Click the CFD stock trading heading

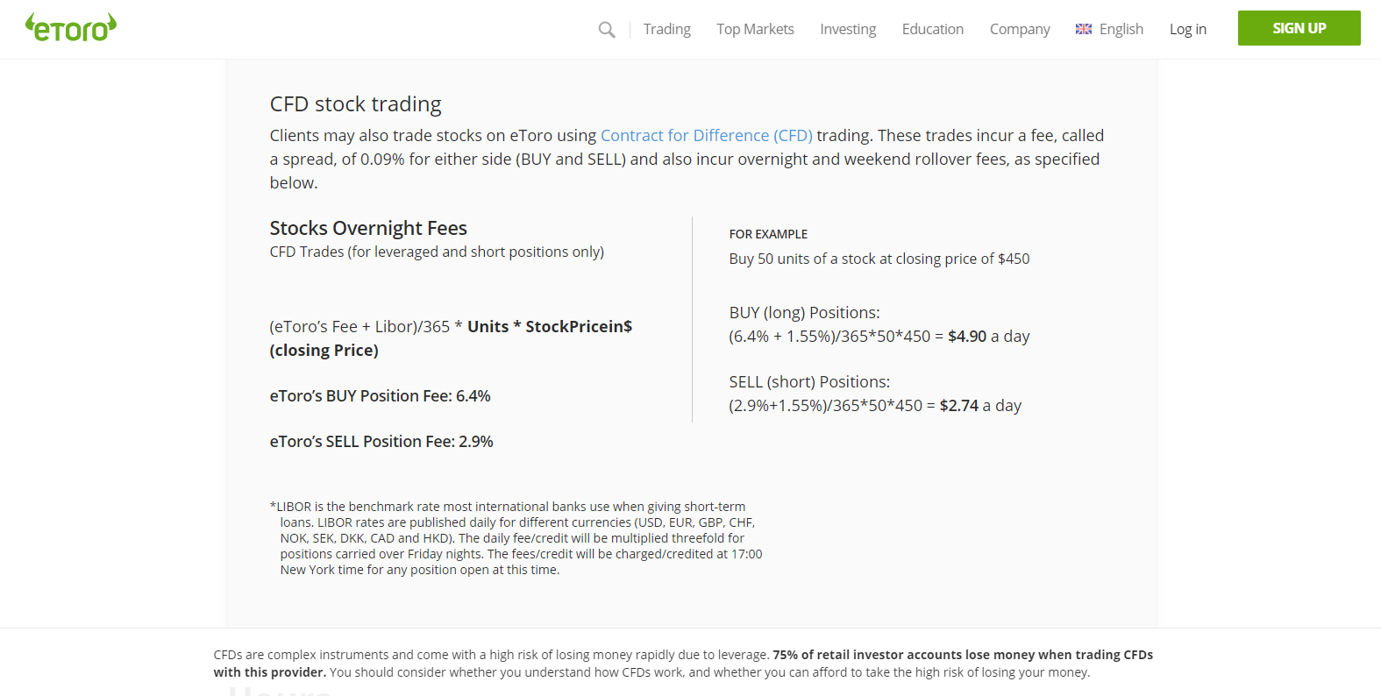(x=355, y=104)
